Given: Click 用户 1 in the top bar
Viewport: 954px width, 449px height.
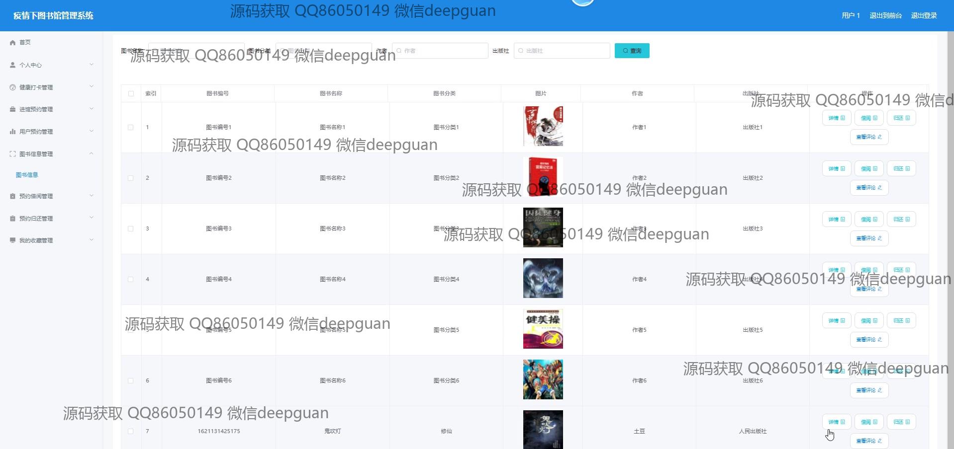Looking at the screenshot, I should 851,15.
